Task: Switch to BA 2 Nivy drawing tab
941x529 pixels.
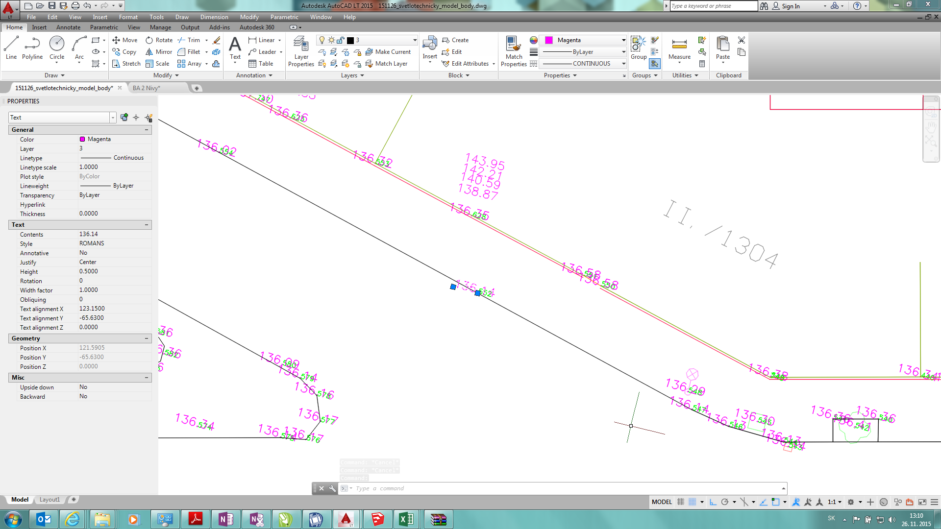Action: point(146,88)
